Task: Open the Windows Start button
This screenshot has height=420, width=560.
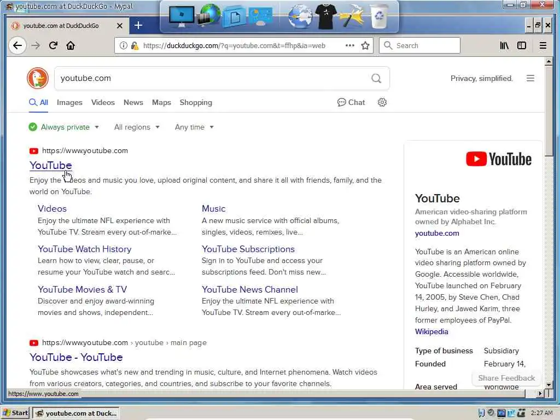Action: 15,413
